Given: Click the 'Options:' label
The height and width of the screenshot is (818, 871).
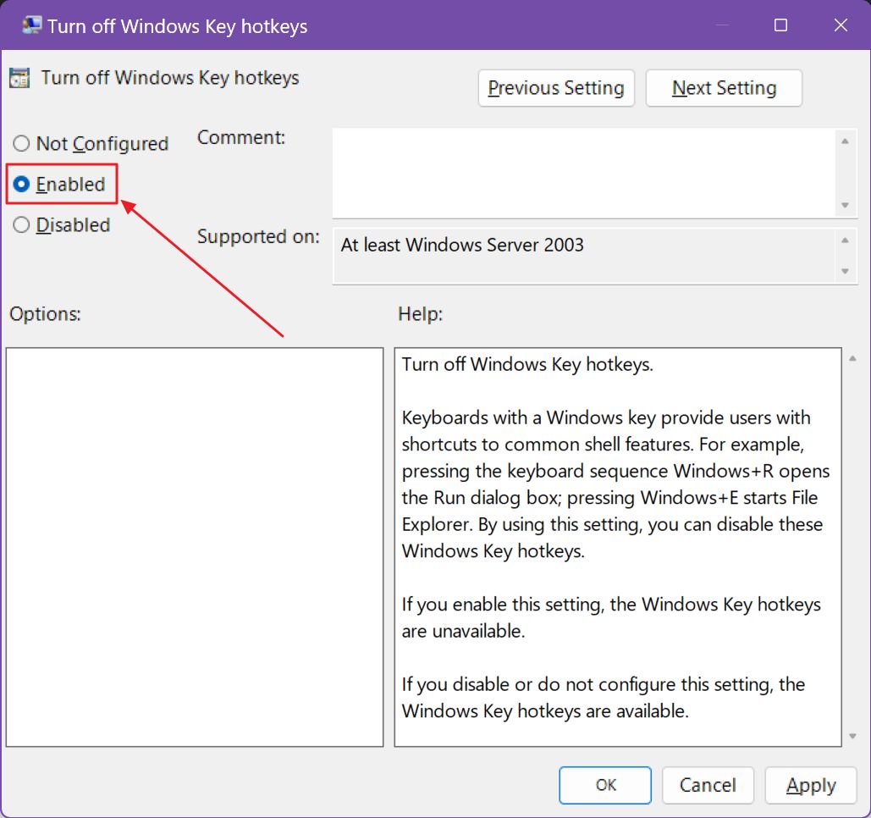Looking at the screenshot, I should point(45,314).
